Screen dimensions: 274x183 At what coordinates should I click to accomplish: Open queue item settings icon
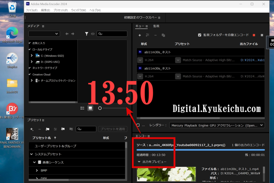pyautogui.click(x=147, y=35)
